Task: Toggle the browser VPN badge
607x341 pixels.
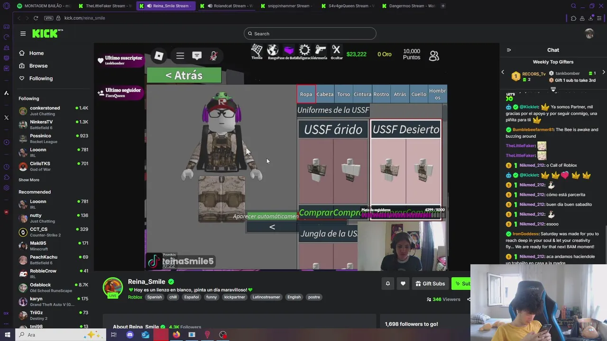Action: click(48, 18)
